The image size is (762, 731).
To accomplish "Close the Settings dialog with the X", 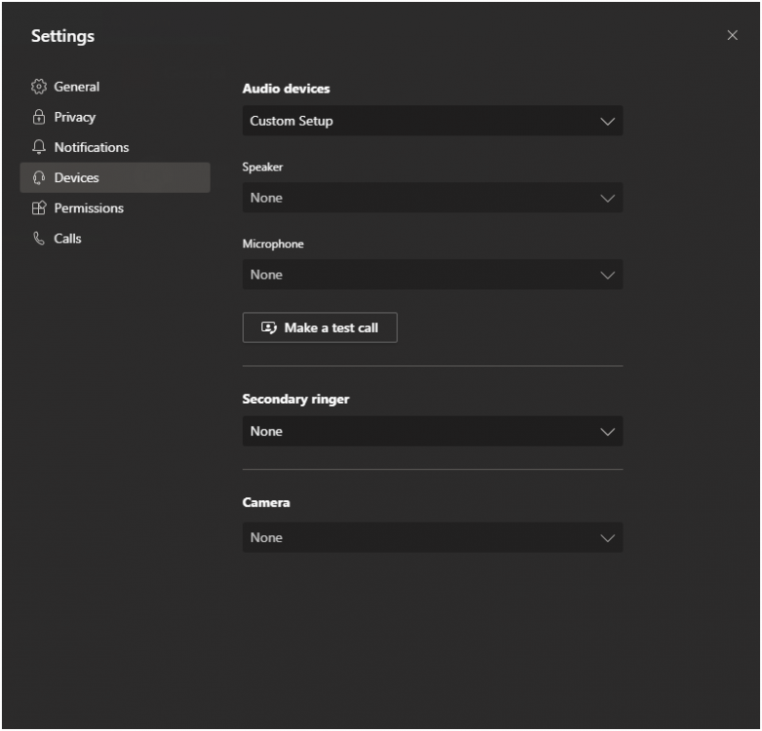I will pyautogui.click(x=733, y=36).
